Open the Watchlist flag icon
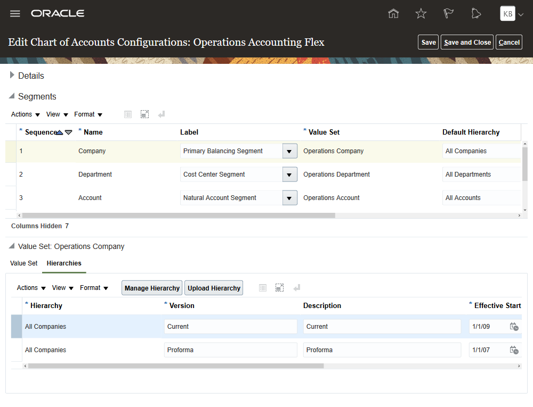The width and height of the screenshot is (533, 407). pyautogui.click(x=448, y=14)
